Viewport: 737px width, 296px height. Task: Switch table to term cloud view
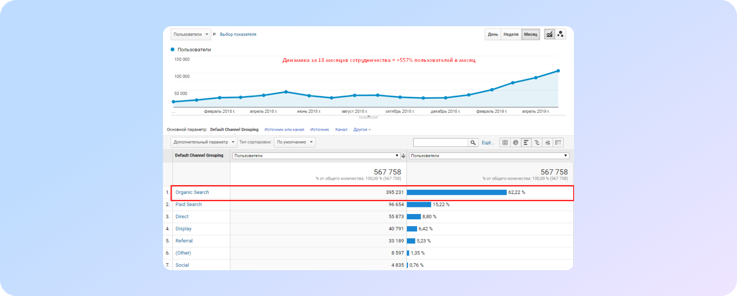[x=548, y=143]
